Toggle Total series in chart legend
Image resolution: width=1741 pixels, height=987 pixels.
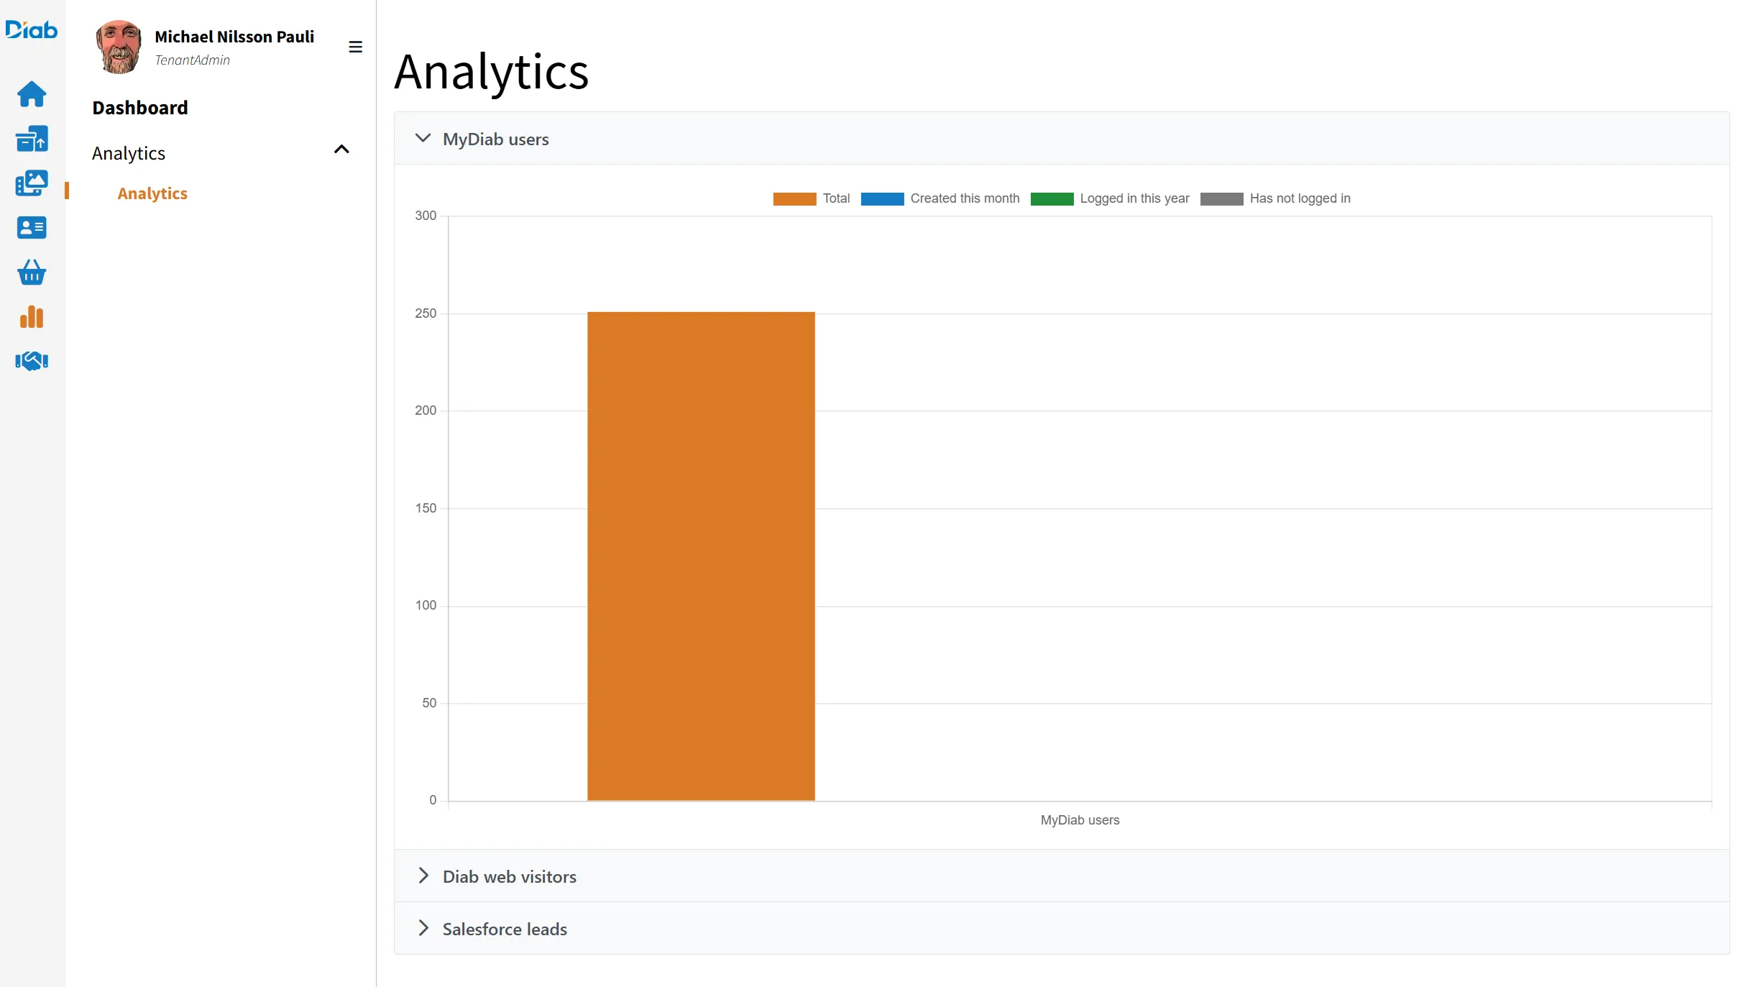point(811,198)
